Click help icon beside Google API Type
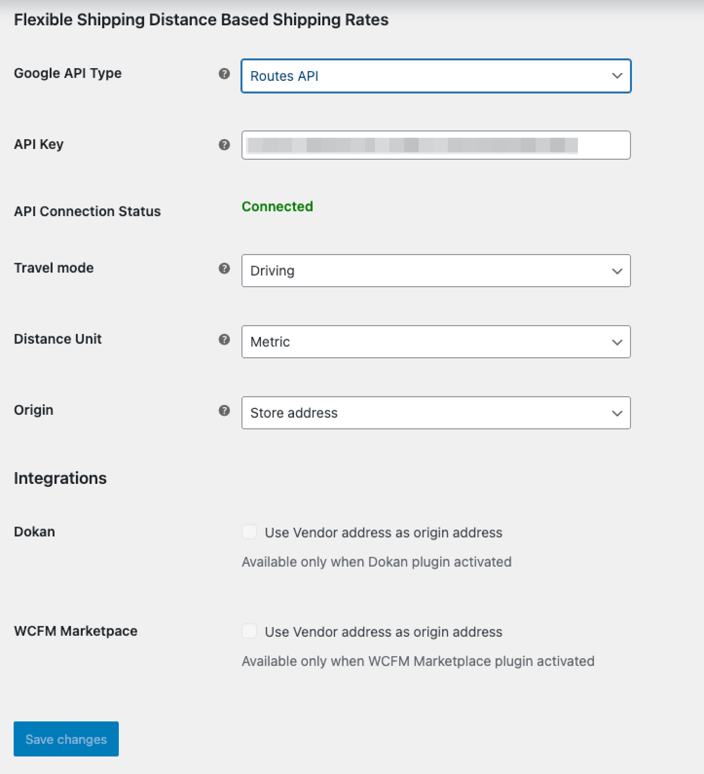The height and width of the screenshot is (774, 704). click(x=224, y=74)
